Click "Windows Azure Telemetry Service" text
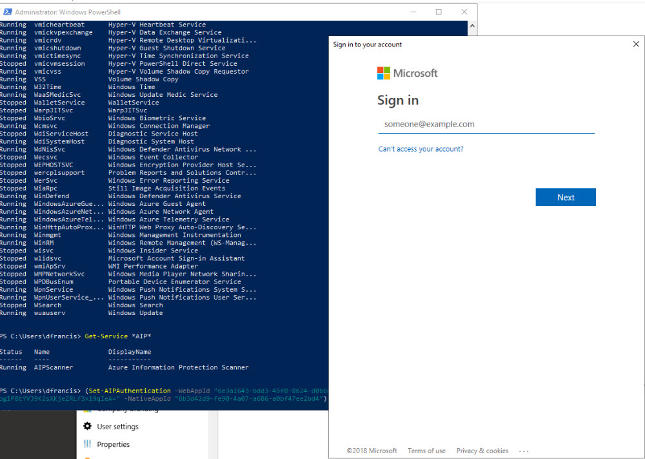This screenshot has height=459, width=645. (x=168, y=220)
